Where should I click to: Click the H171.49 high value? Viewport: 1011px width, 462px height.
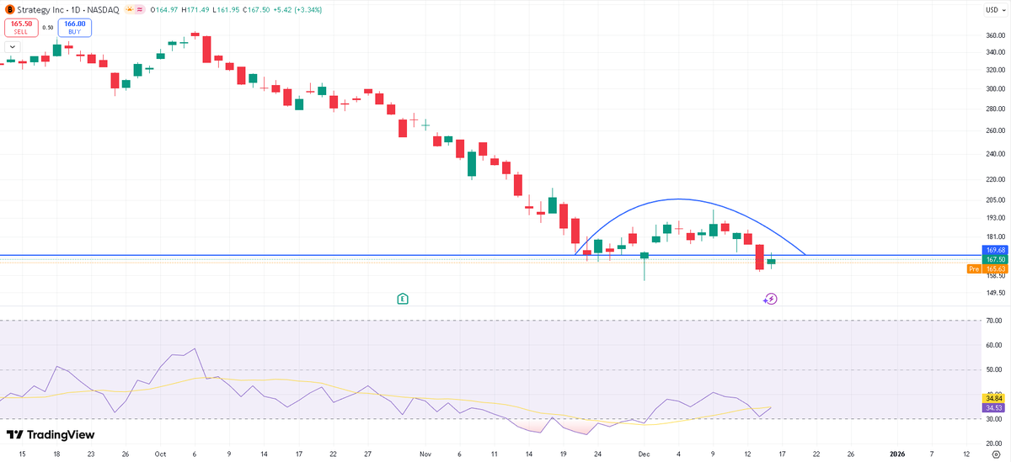[x=195, y=9]
